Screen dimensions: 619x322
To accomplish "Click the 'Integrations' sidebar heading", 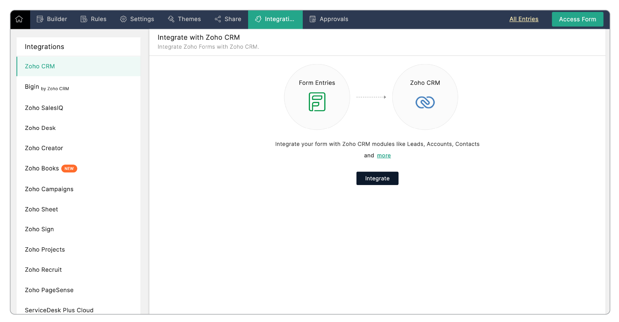I will [x=44, y=47].
